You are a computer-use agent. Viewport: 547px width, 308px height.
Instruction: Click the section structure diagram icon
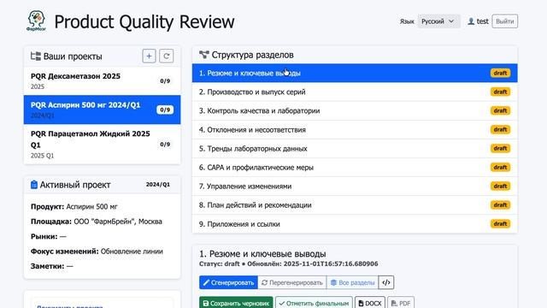[x=203, y=55]
